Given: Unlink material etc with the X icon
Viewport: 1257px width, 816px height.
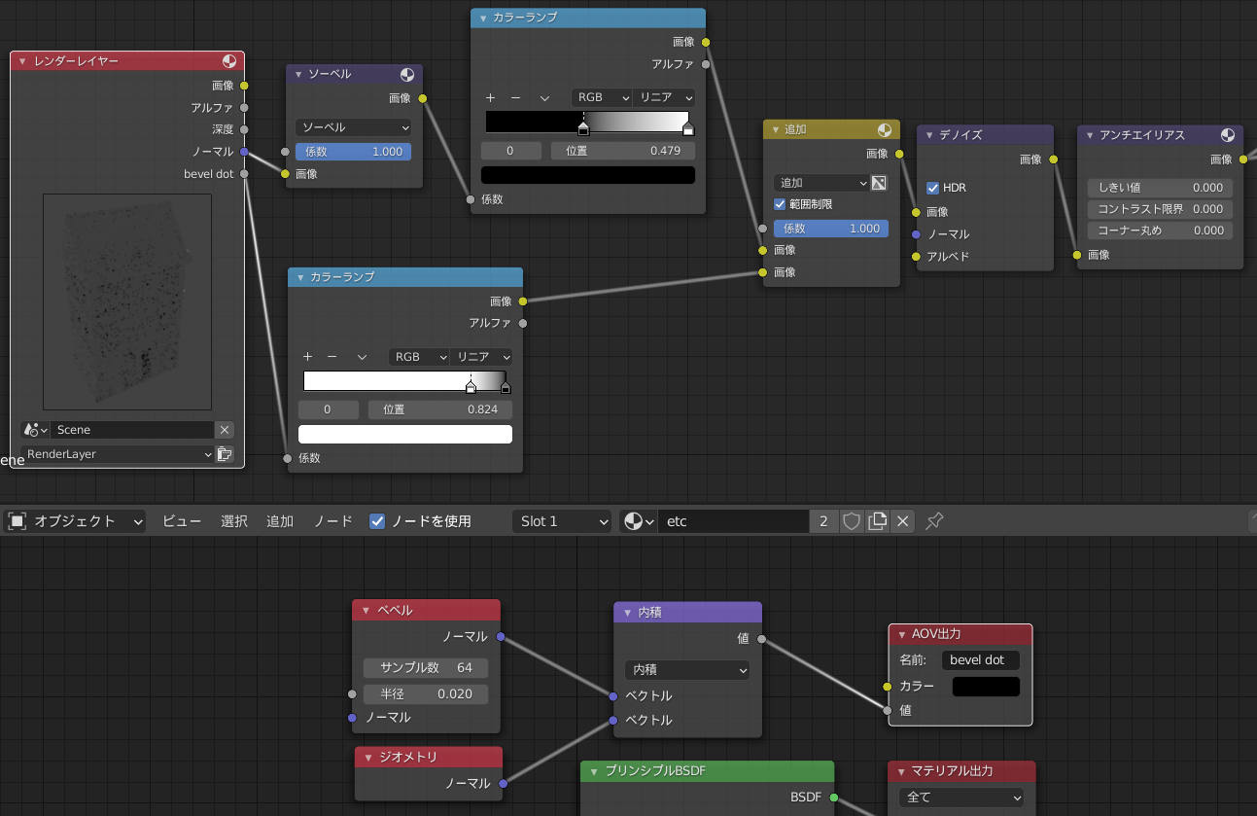Looking at the screenshot, I should coord(903,521).
